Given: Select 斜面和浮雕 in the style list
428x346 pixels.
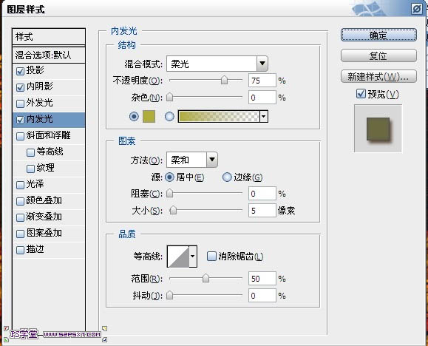Looking at the screenshot, I should [x=49, y=135].
